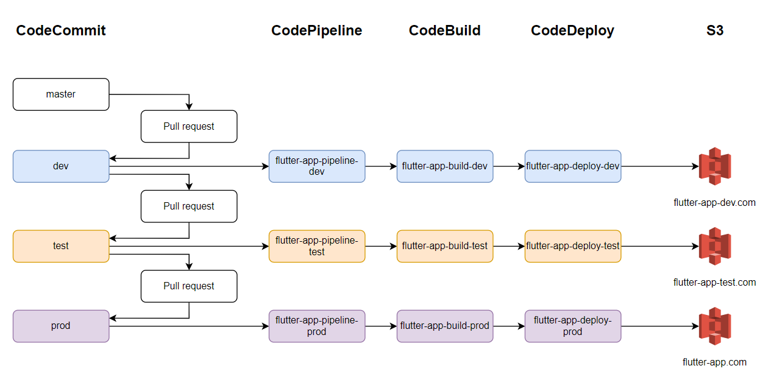Click the flutter-app-dev.com label
This screenshot has height=388, width=771.
pos(714,203)
